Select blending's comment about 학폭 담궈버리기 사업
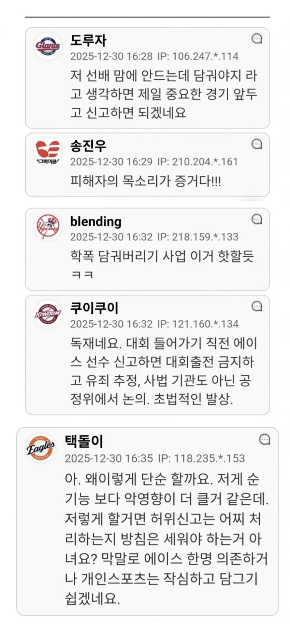 [x=162, y=265]
